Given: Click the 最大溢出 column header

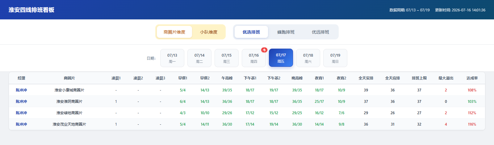Looking at the screenshot, I should tap(446, 78).
